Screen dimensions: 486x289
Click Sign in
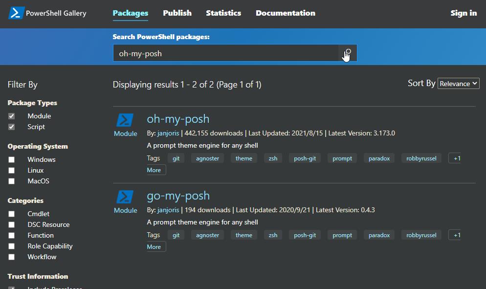click(463, 13)
